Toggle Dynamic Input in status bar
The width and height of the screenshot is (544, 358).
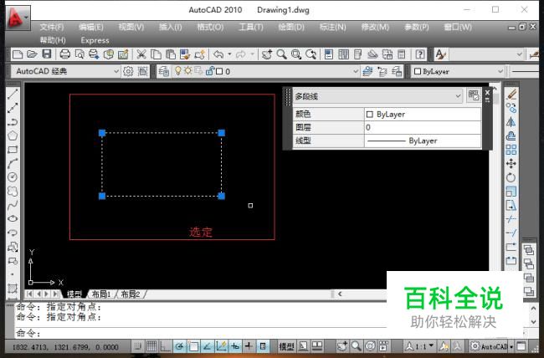pos(235,345)
